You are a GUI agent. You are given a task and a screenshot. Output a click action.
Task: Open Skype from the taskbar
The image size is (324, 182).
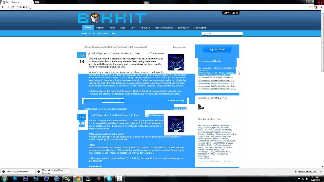109,179
